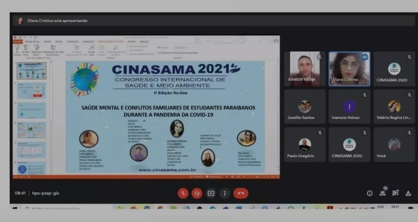Viewport: 418px width, 222px height.
Task: Click the Paulo Gregório participant tile
Action: pos(305,145)
